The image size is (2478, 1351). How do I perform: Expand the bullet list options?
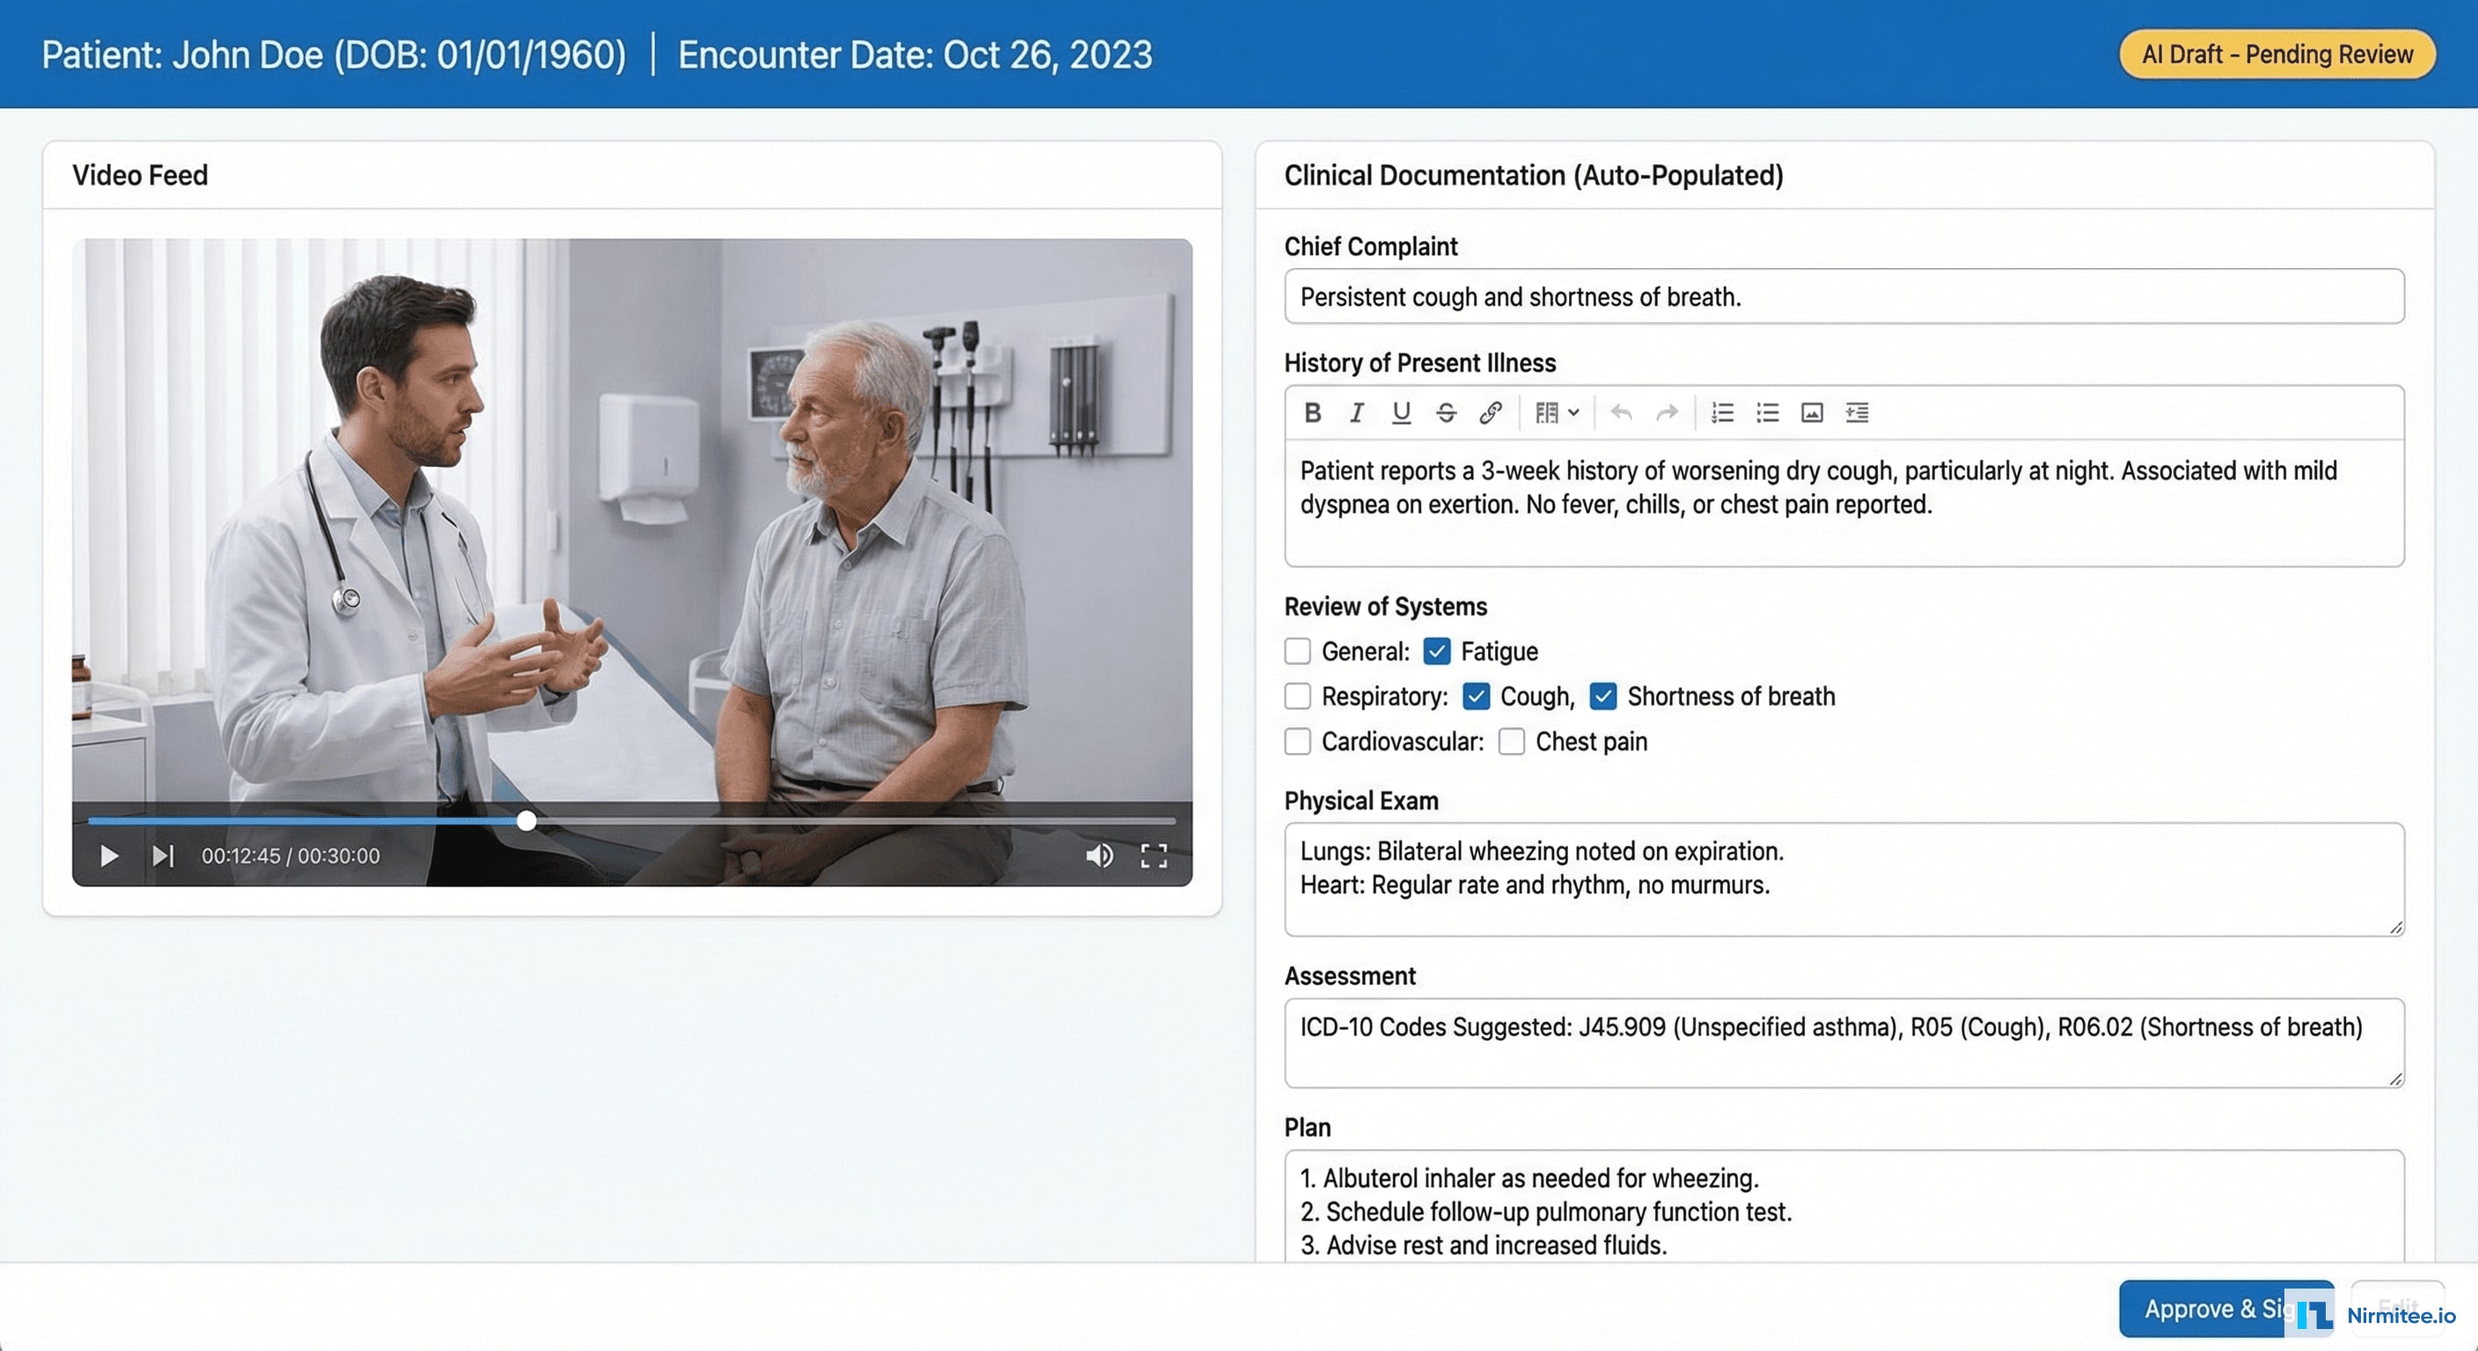click(x=1767, y=413)
